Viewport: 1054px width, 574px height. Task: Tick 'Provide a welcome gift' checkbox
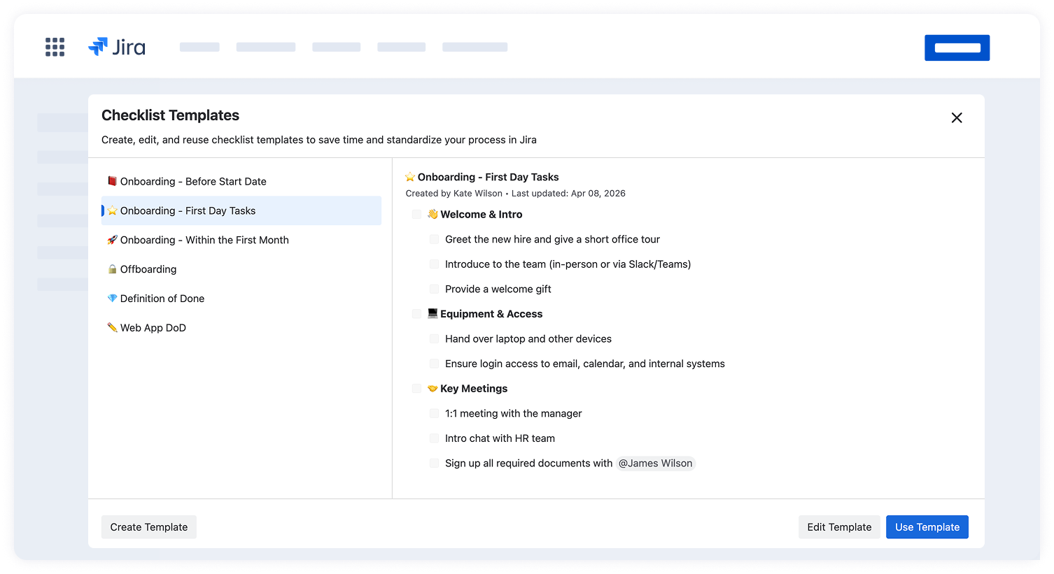pyautogui.click(x=434, y=289)
